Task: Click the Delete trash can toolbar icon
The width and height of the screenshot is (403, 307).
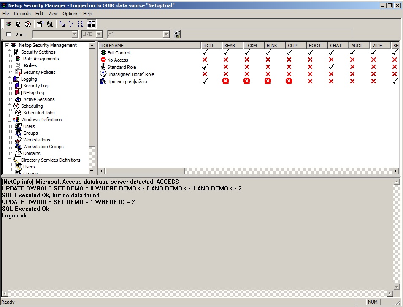Action: 50,24
